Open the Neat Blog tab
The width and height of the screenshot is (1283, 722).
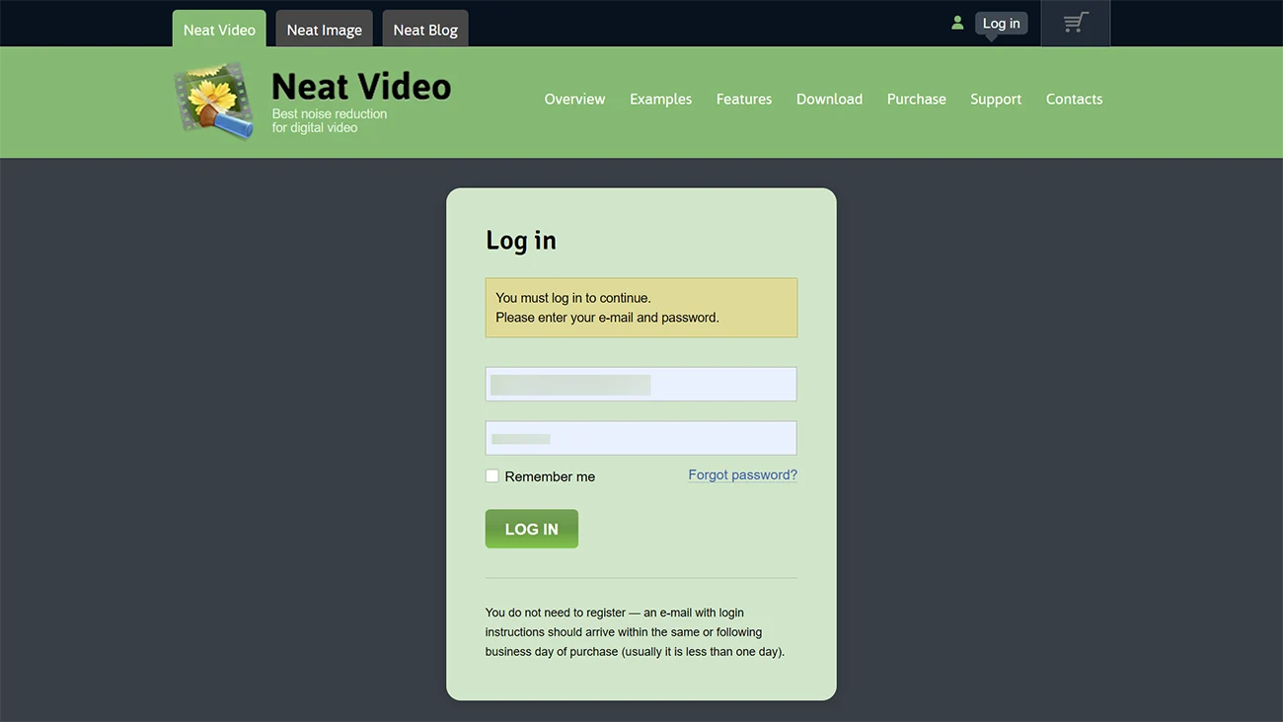point(425,29)
